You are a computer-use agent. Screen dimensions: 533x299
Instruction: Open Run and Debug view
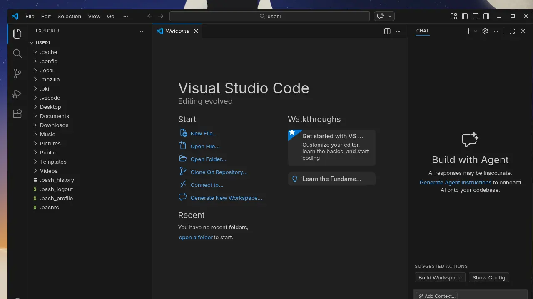pos(17,93)
